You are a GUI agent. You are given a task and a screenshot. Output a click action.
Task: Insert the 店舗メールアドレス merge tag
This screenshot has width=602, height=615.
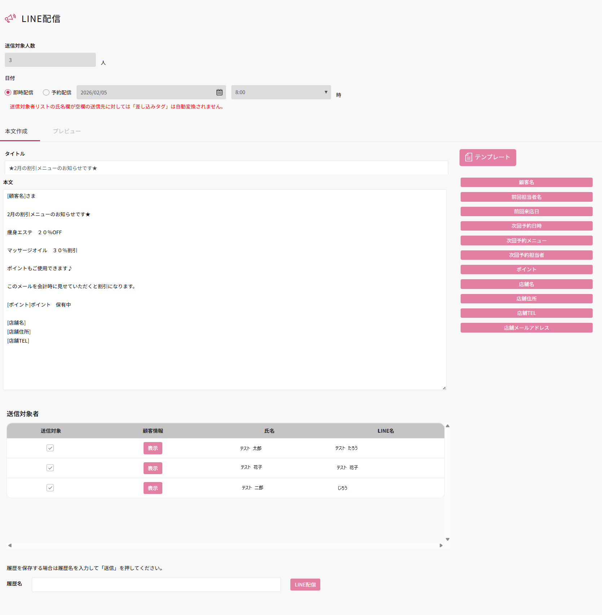click(x=526, y=328)
